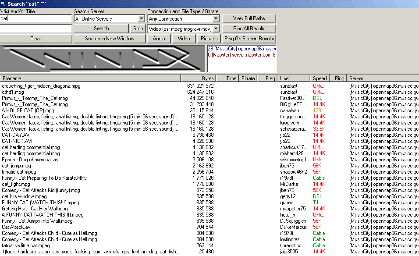
Task: Select the cat_fight.mpg file
Action: [x=16, y=185]
